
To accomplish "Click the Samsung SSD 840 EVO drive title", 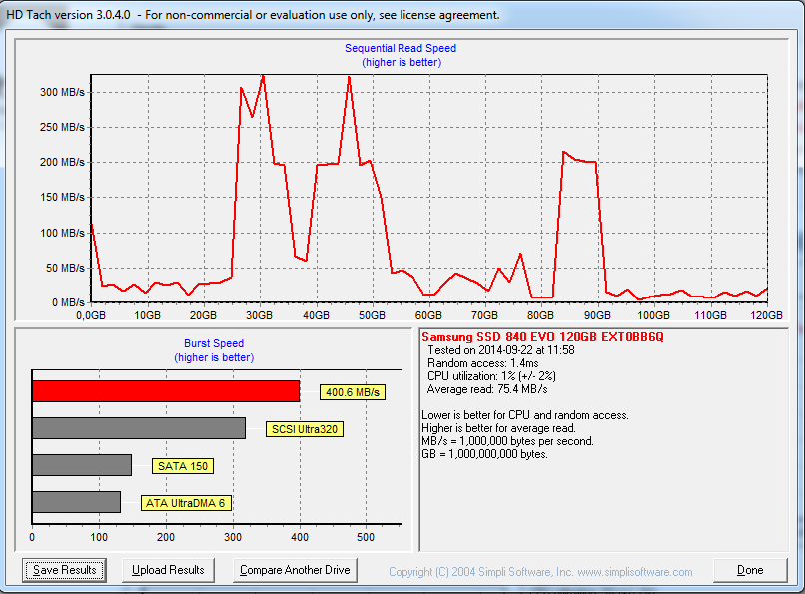I will click(x=542, y=337).
